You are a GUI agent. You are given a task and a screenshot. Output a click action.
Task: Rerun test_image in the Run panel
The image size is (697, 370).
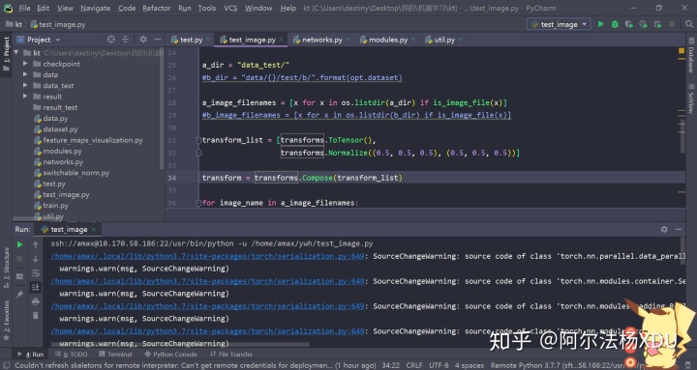coord(19,244)
